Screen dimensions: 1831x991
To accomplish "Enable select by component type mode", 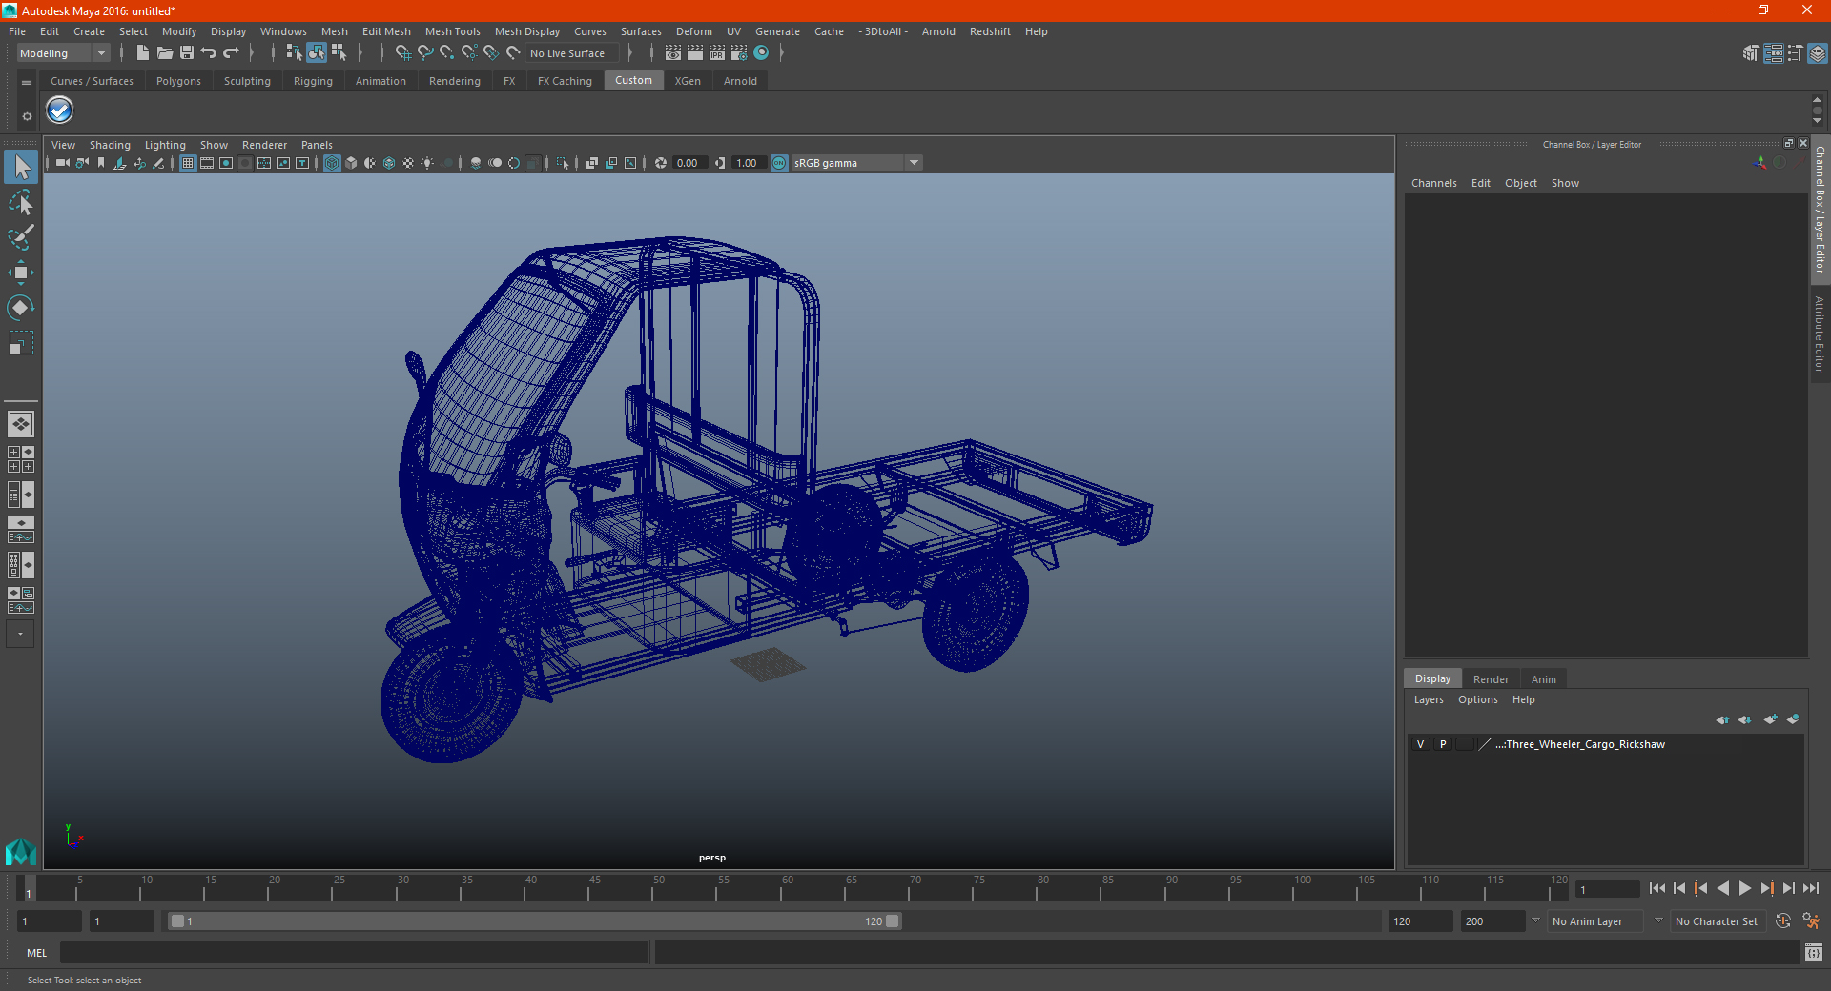I will pyautogui.click(x=339, y=53).
